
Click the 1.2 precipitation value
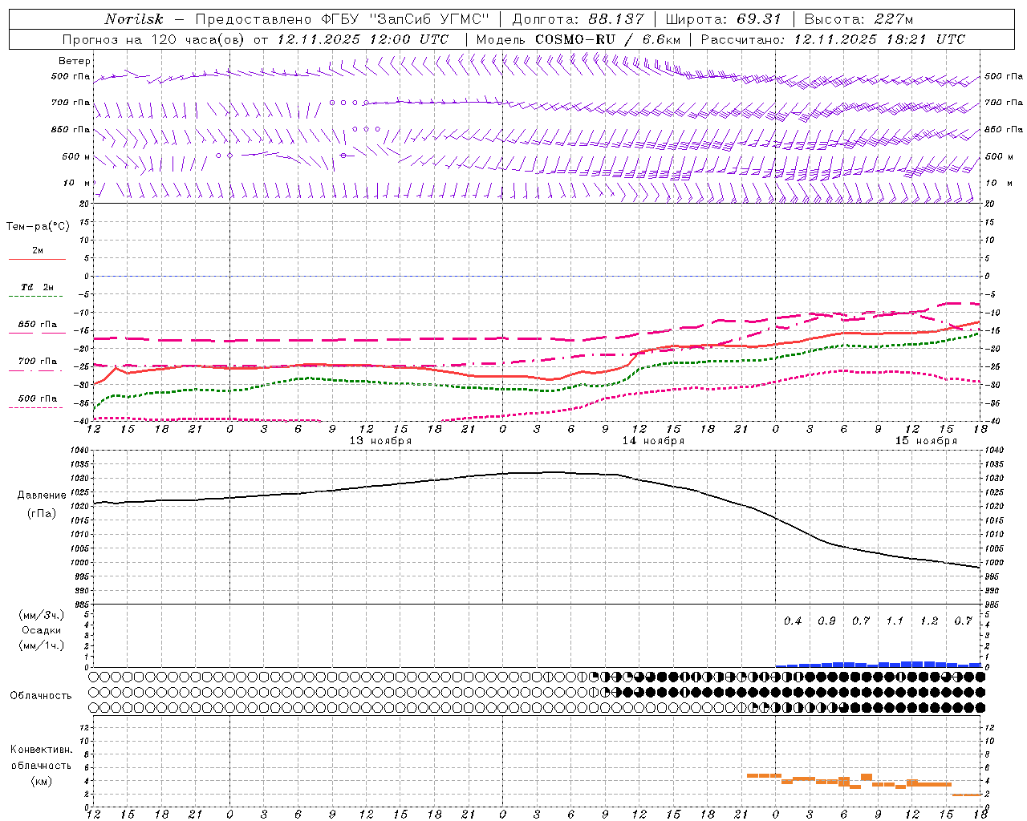click(929, 621)
